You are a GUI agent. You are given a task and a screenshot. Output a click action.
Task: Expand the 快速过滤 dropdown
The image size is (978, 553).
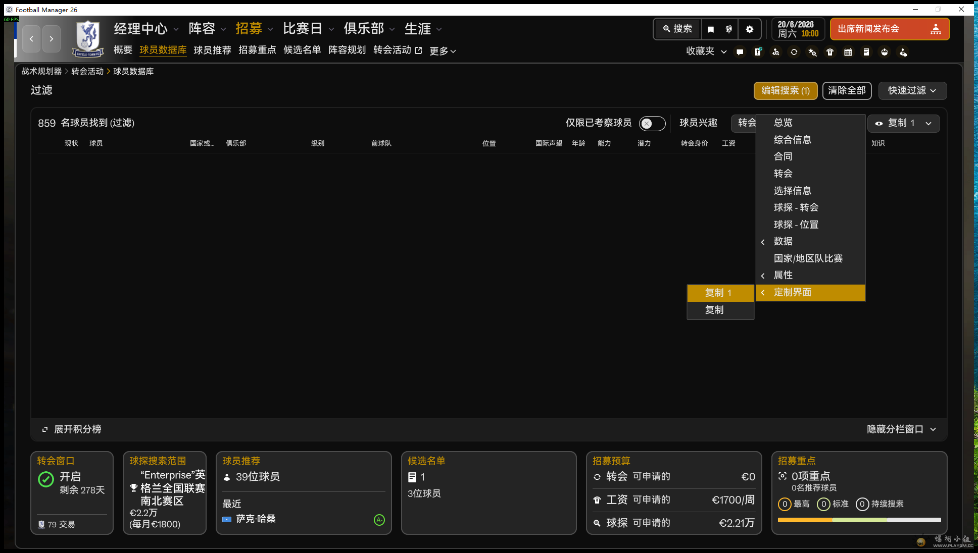tap(912, 91)
